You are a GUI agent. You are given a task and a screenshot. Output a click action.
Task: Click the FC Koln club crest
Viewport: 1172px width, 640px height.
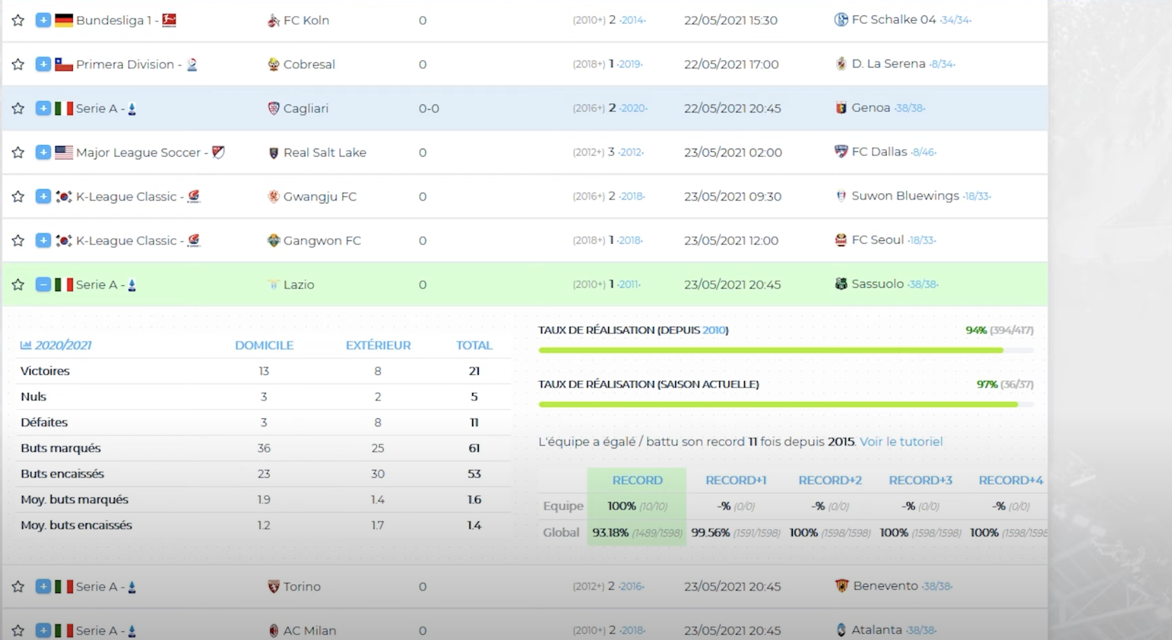(273, 20)
